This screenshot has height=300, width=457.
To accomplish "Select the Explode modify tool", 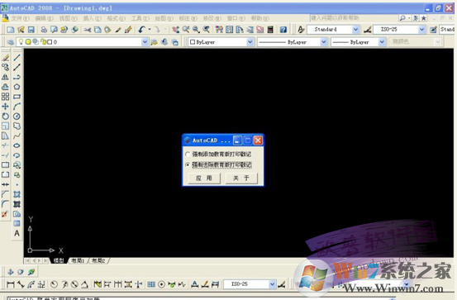I will coord(5,214).
